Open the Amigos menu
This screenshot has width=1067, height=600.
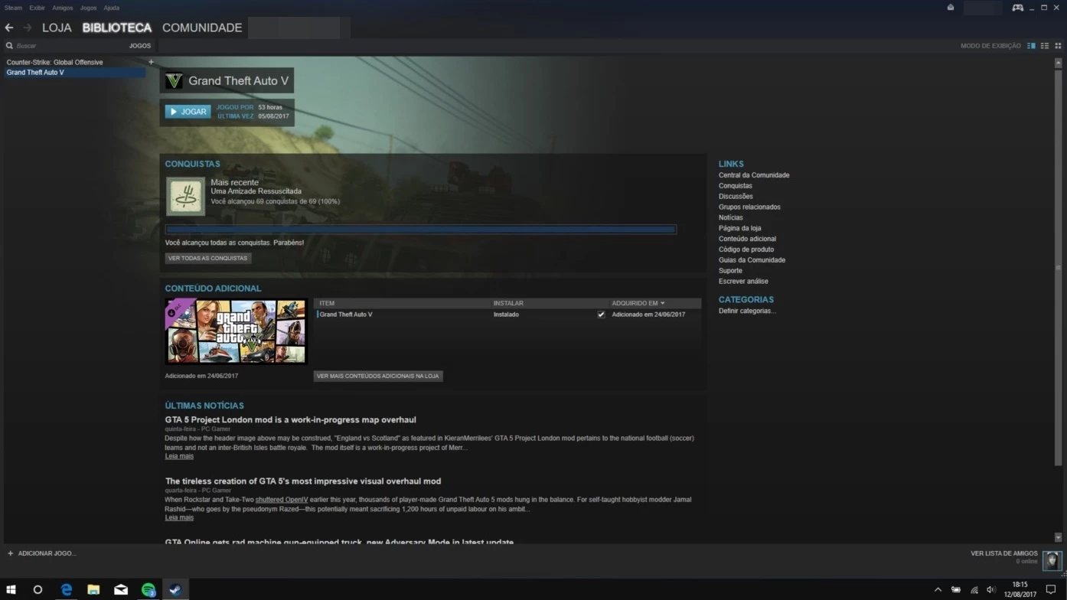[x=63, y=8]
